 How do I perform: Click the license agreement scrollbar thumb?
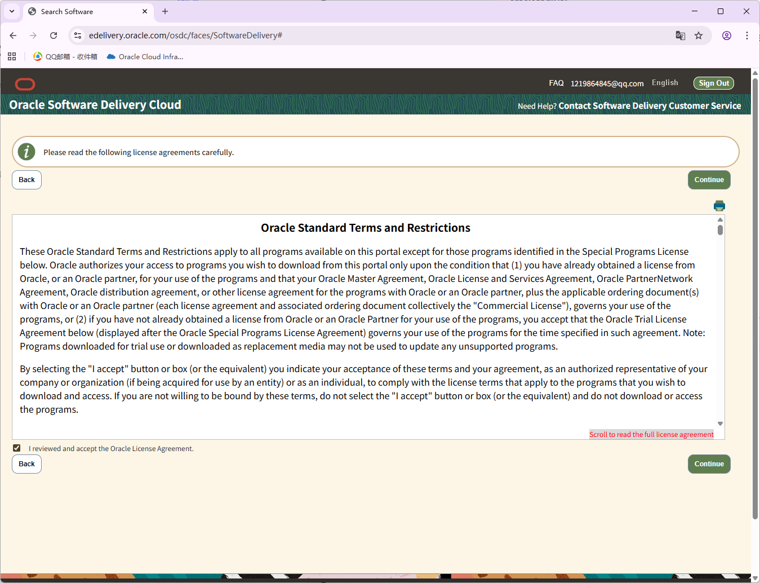click(x=720, y=230)
